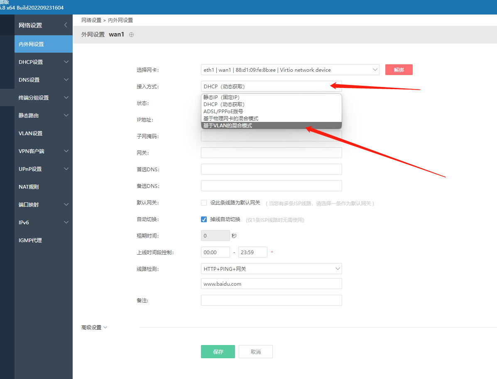This screenshot has height=379, width=497.
Task: Enable 设此条线路为默认网关 checkbox
Action: tap(204, 203)
